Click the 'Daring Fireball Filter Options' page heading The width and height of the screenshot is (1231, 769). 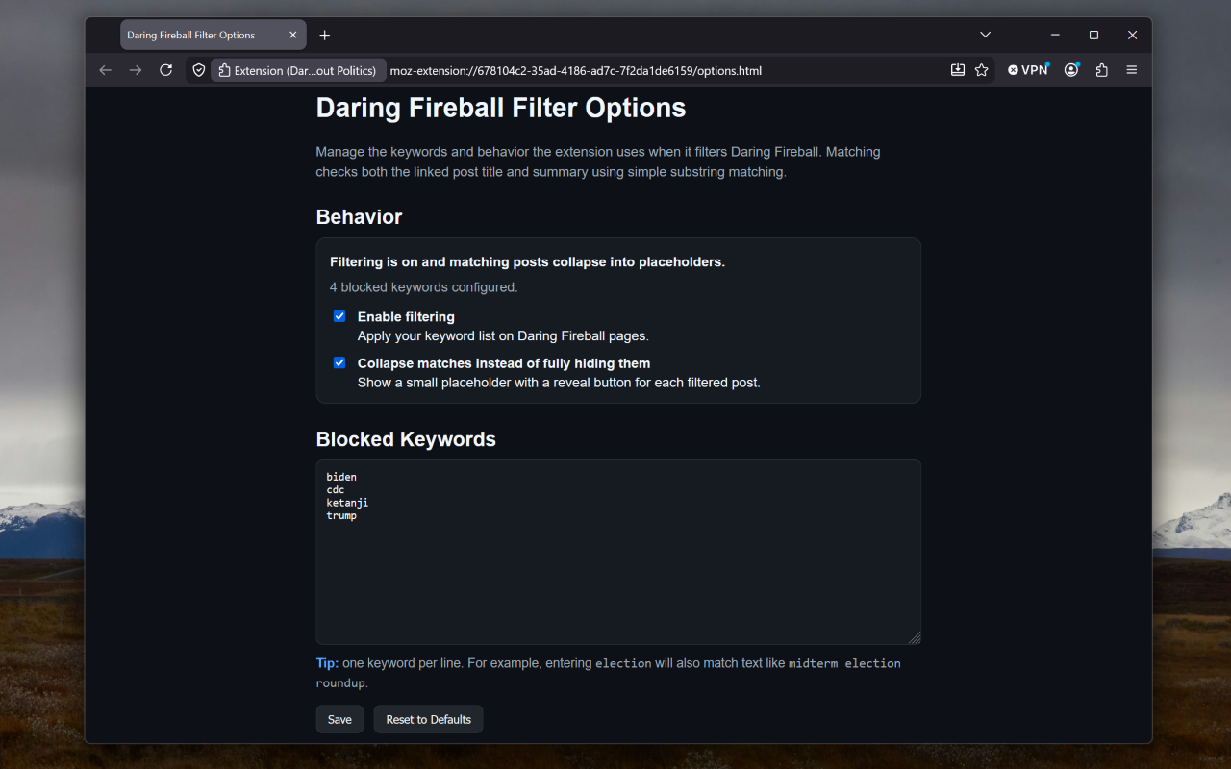(501, 108)
